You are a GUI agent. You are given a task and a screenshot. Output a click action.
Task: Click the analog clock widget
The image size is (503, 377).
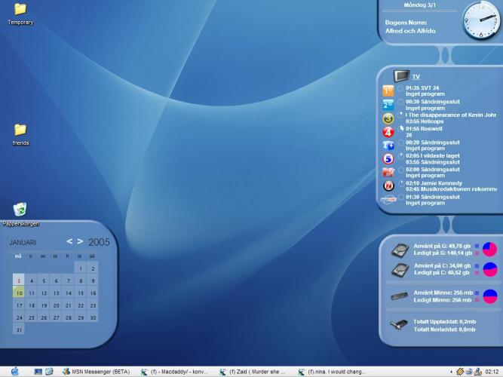click(480, 20)
